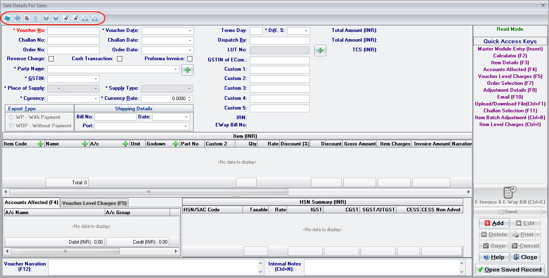Viewport: 549px width, 278px height.
Task: Click the green plus next to LUT No
Action: click(320, 51)
